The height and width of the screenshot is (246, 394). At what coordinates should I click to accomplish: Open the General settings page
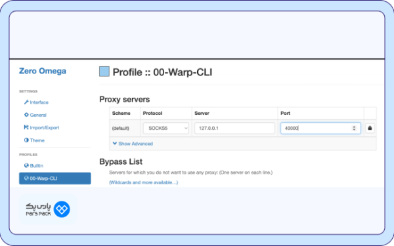click(35, 115)
